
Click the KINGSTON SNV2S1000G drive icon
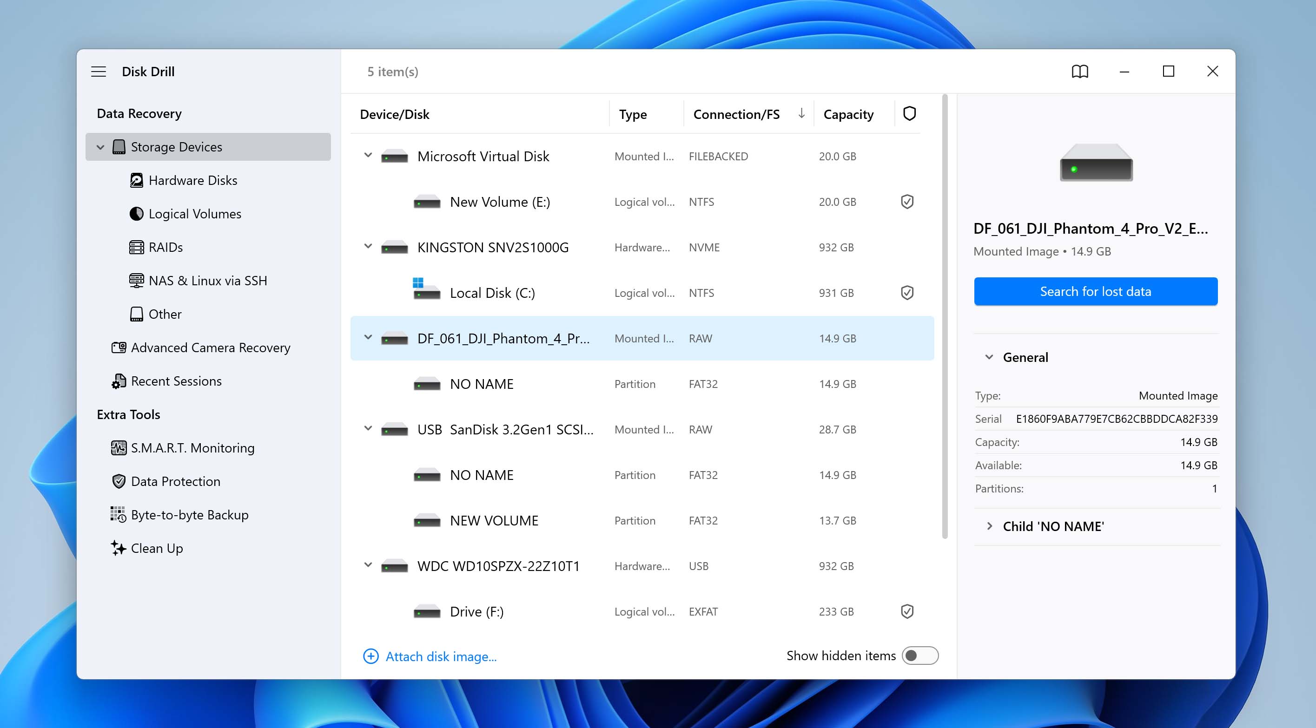394,248
